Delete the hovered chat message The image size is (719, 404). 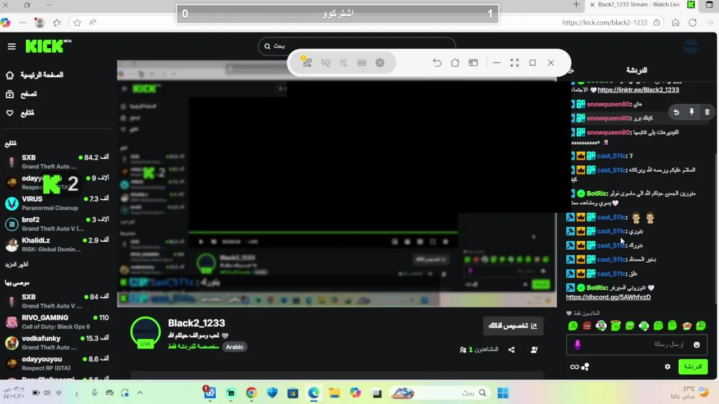707,112
